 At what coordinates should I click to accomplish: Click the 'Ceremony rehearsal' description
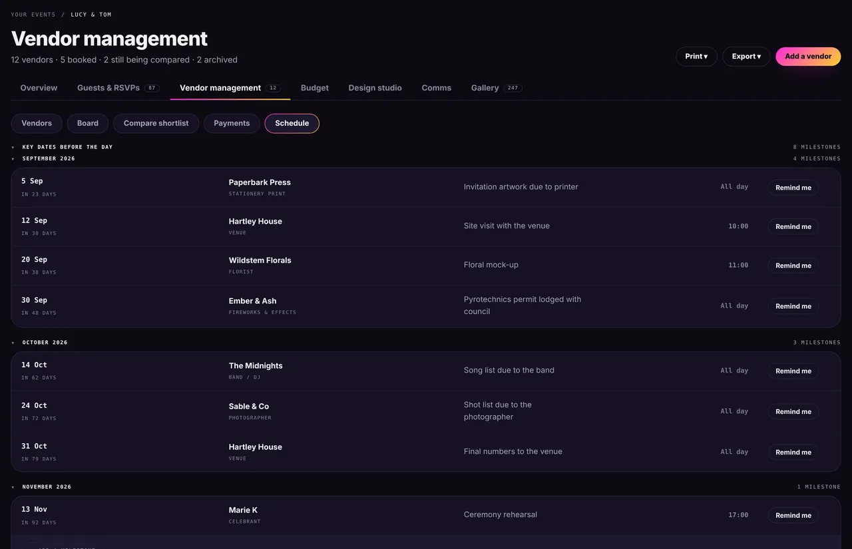[x=501, y=514]
